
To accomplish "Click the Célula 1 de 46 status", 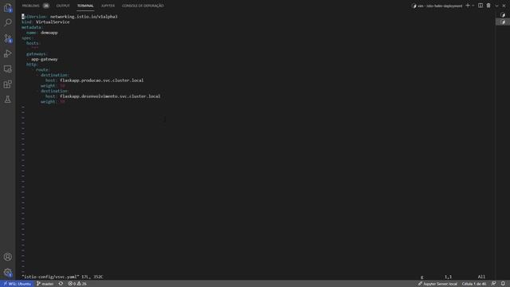I will point(474,284).
